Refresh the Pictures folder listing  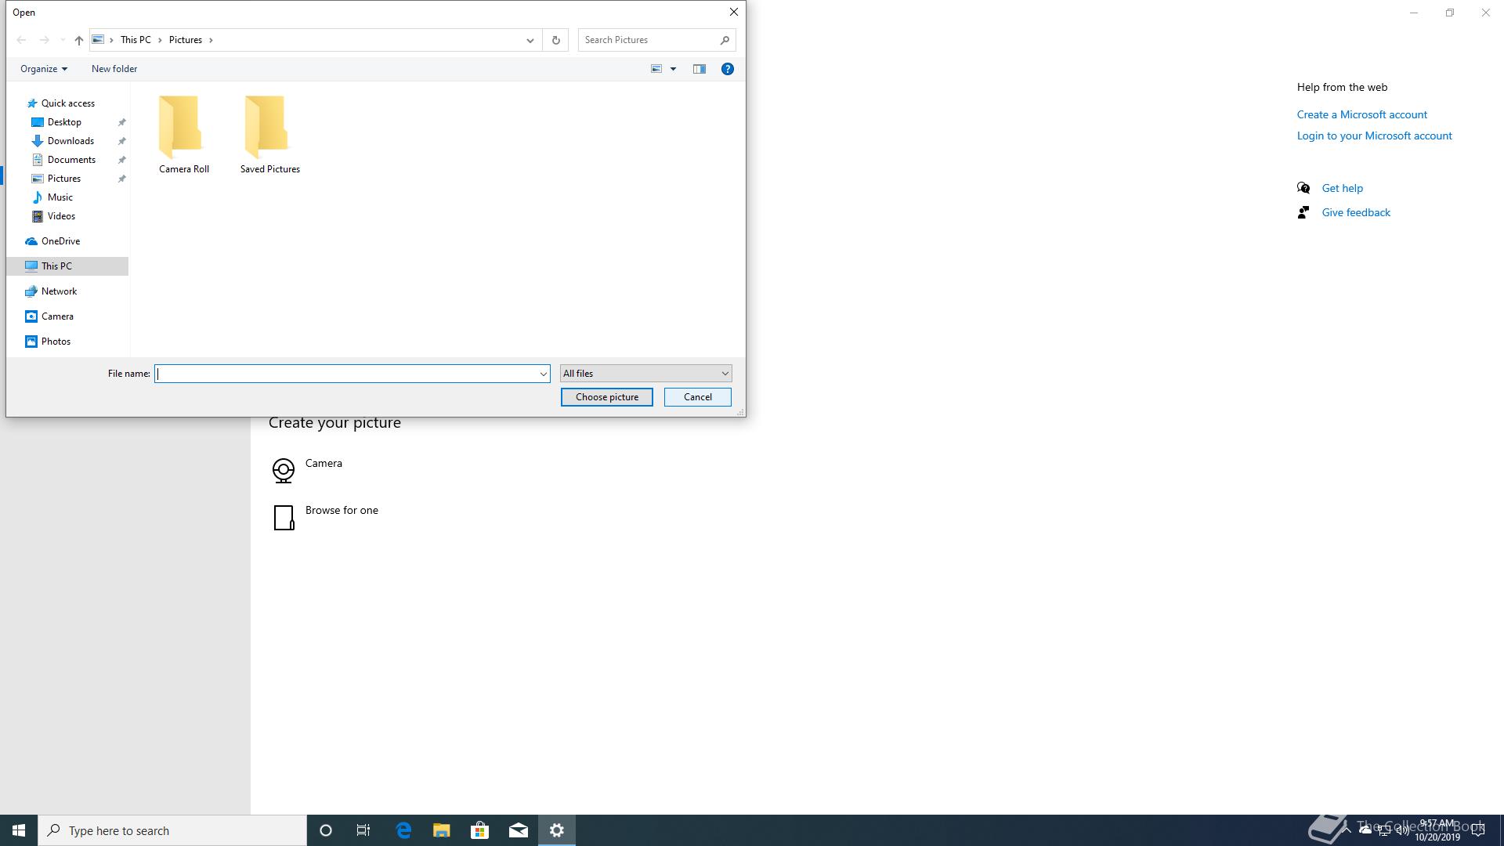[x=555, y=40]
